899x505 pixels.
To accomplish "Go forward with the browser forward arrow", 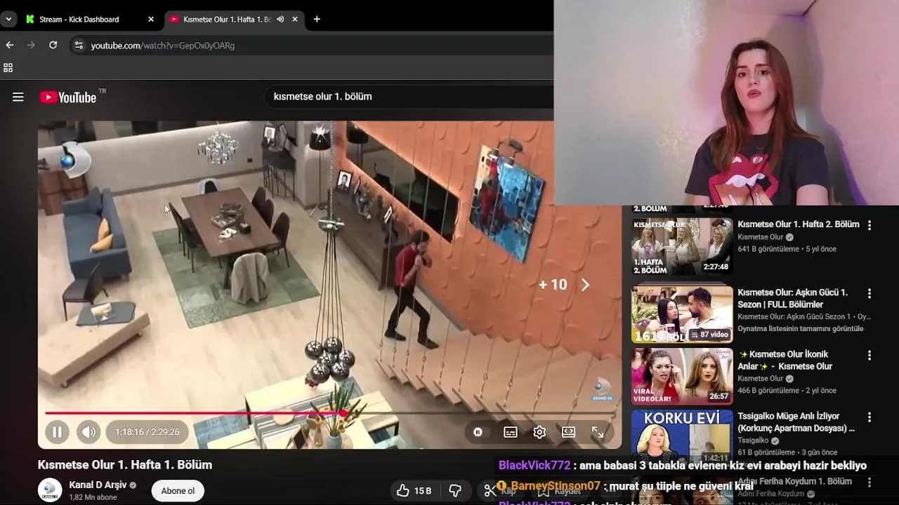I will click(31, 45).
